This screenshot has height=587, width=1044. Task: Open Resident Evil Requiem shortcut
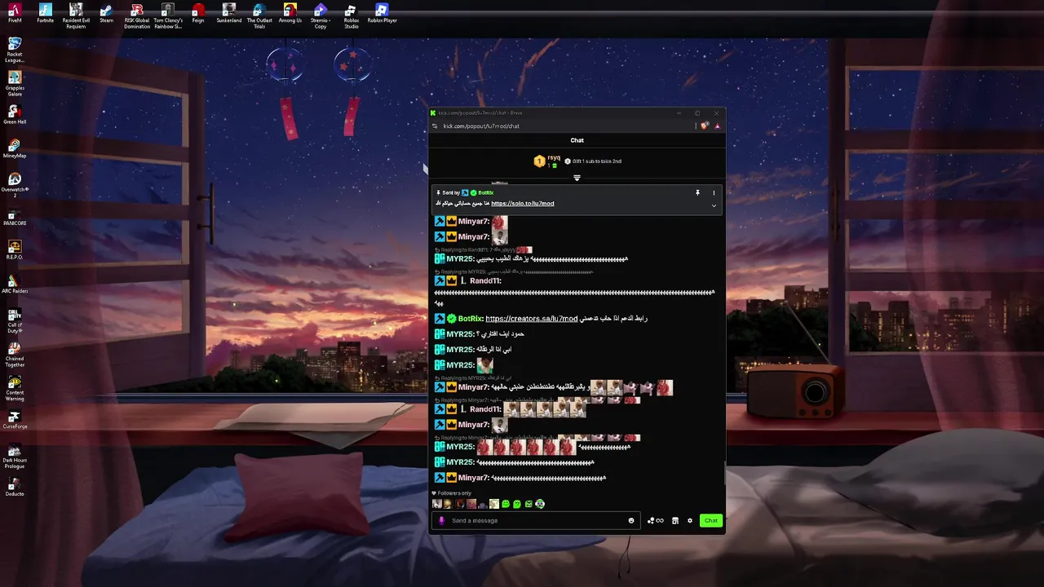coord(76,16)
